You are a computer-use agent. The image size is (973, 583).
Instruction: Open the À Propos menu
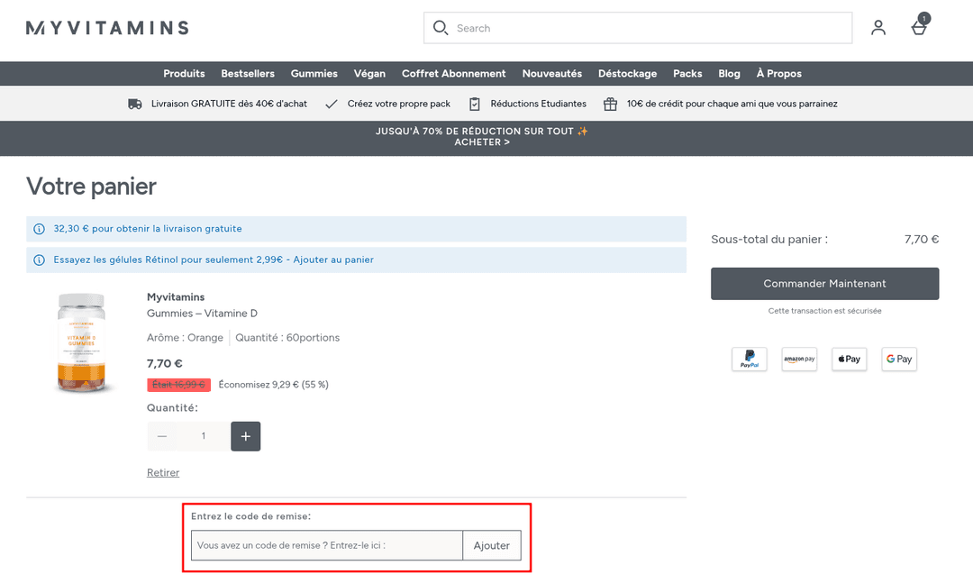pyautogui.click(x=778, y=73)
